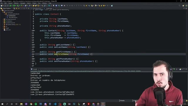Screen dimensions: 188x106
Task: Select Contact.java in Project Explorer
Action: tap(12, 16)
